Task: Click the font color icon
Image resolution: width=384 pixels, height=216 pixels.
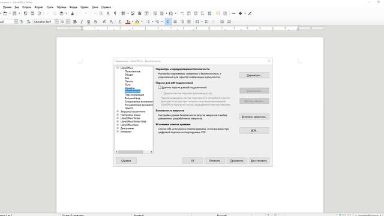Action: [x=128, y=22]
